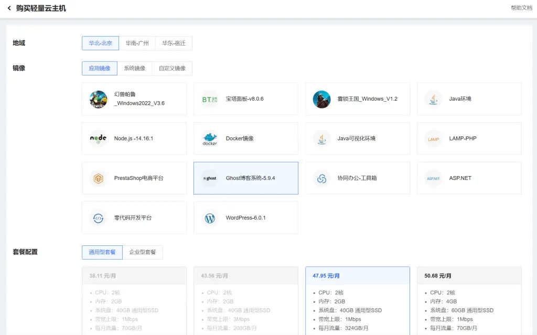This screenshot has height=335, width=537.
Task: Click the Java可视化环境 cup icon
Action: pos(321,139)
